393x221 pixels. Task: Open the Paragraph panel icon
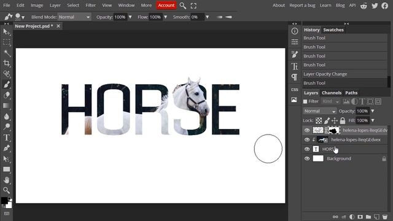[x=295, y=77]
